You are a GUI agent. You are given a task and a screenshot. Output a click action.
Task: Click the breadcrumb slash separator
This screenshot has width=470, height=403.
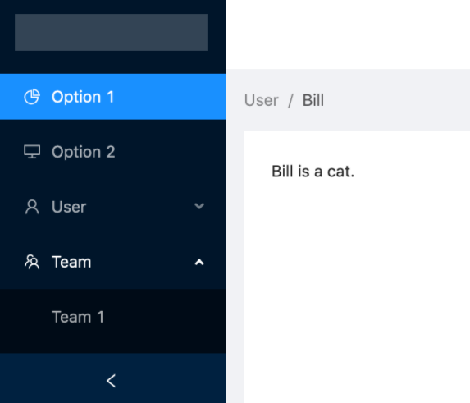pyautogui.click(x=290, y=100)
